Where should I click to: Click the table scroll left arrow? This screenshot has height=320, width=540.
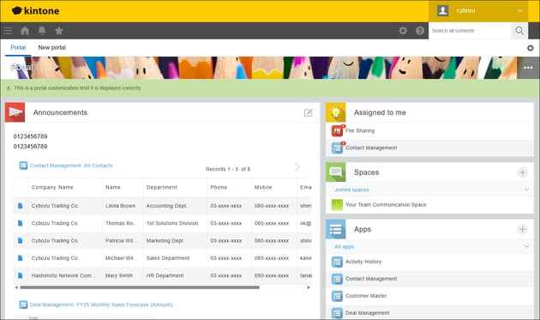[16, 287]
